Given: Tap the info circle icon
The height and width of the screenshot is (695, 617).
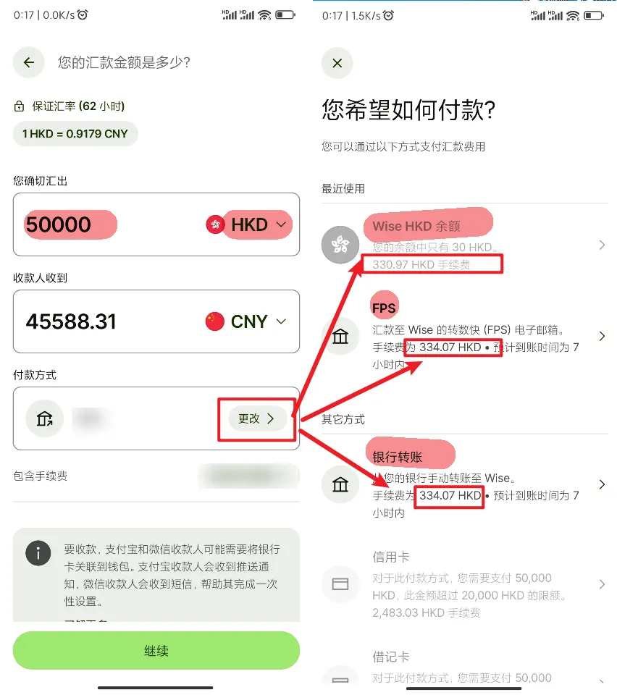Looking at the screenshot, I should point(38,552).
